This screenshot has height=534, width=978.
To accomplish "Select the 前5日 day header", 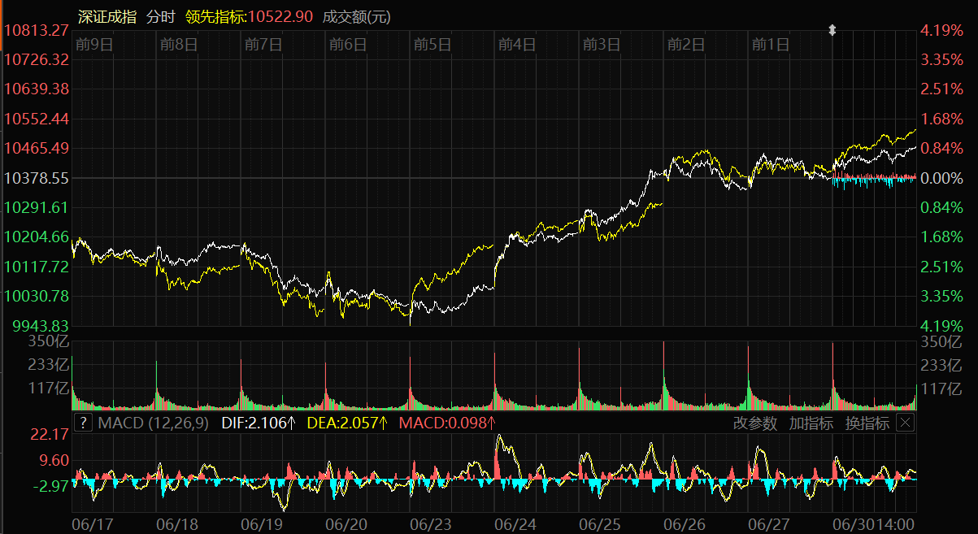I will [432, 45].
